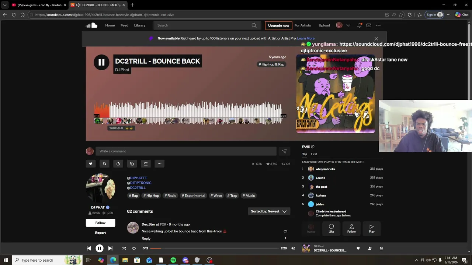Open the messages envelope icon
472x265 pixels.
(369, 25)
